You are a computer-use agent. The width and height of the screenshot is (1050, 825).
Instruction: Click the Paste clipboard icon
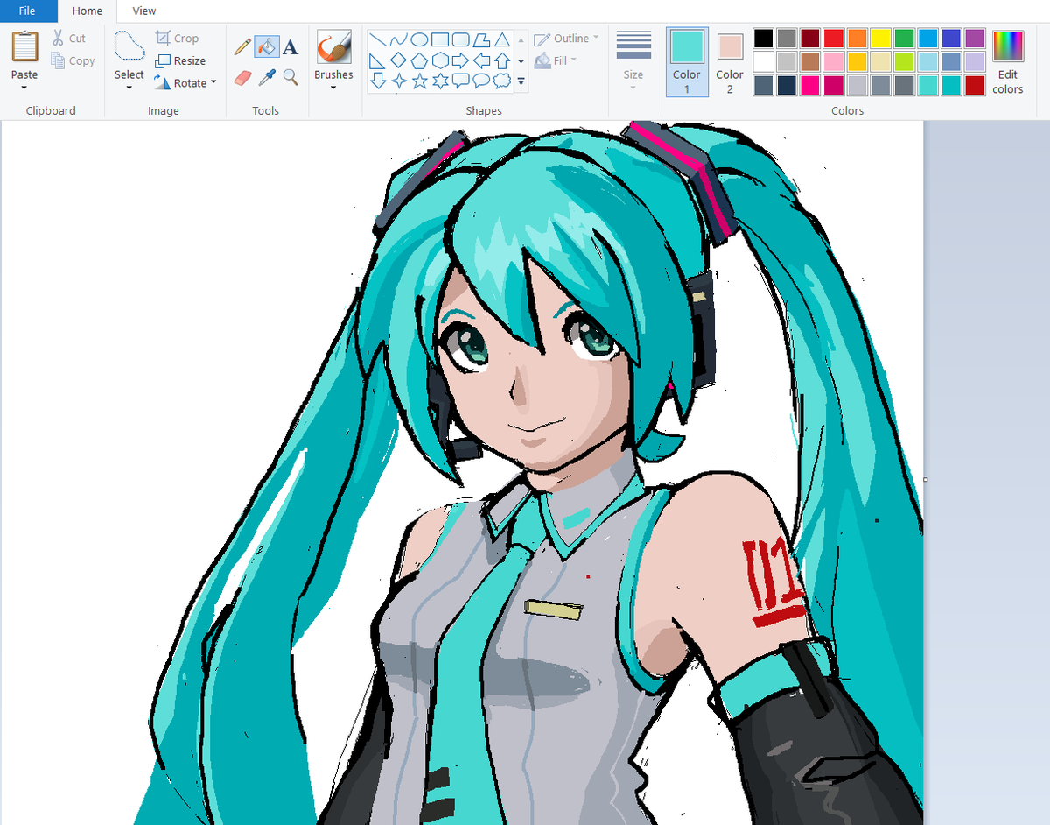(24, 47)
